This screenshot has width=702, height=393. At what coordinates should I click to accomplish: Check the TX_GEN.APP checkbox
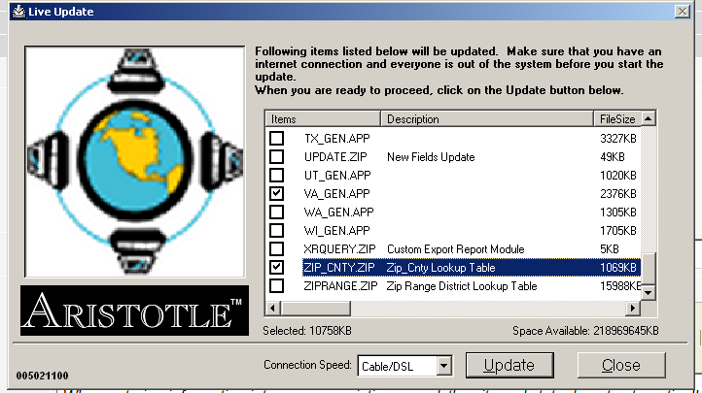277,139
